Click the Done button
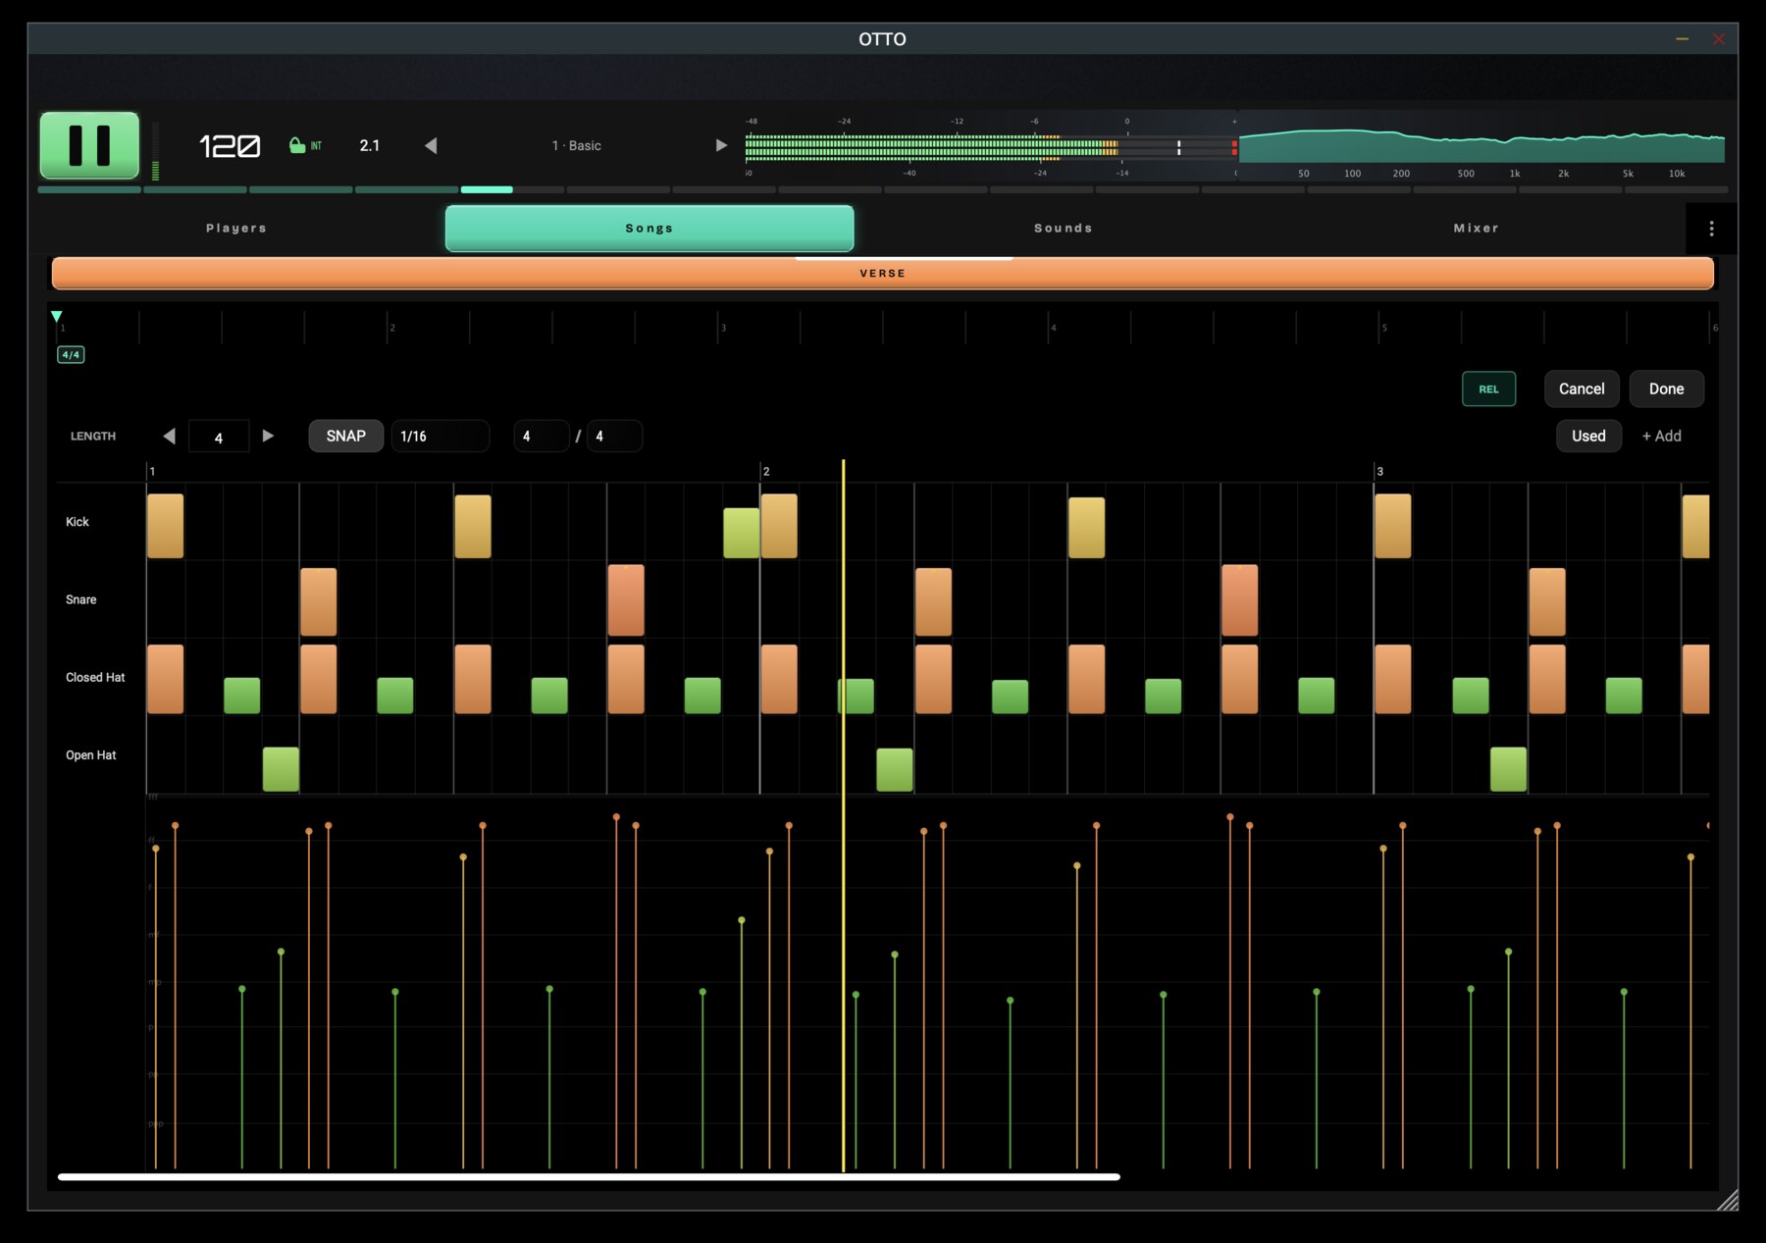Viewport: 1766px width, 1243px height. pyautogui.click(x=1666, y=389)
